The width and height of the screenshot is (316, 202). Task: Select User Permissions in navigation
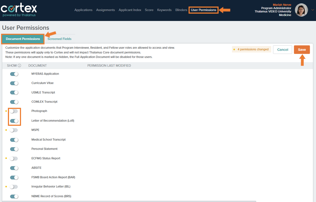(204, 10)
